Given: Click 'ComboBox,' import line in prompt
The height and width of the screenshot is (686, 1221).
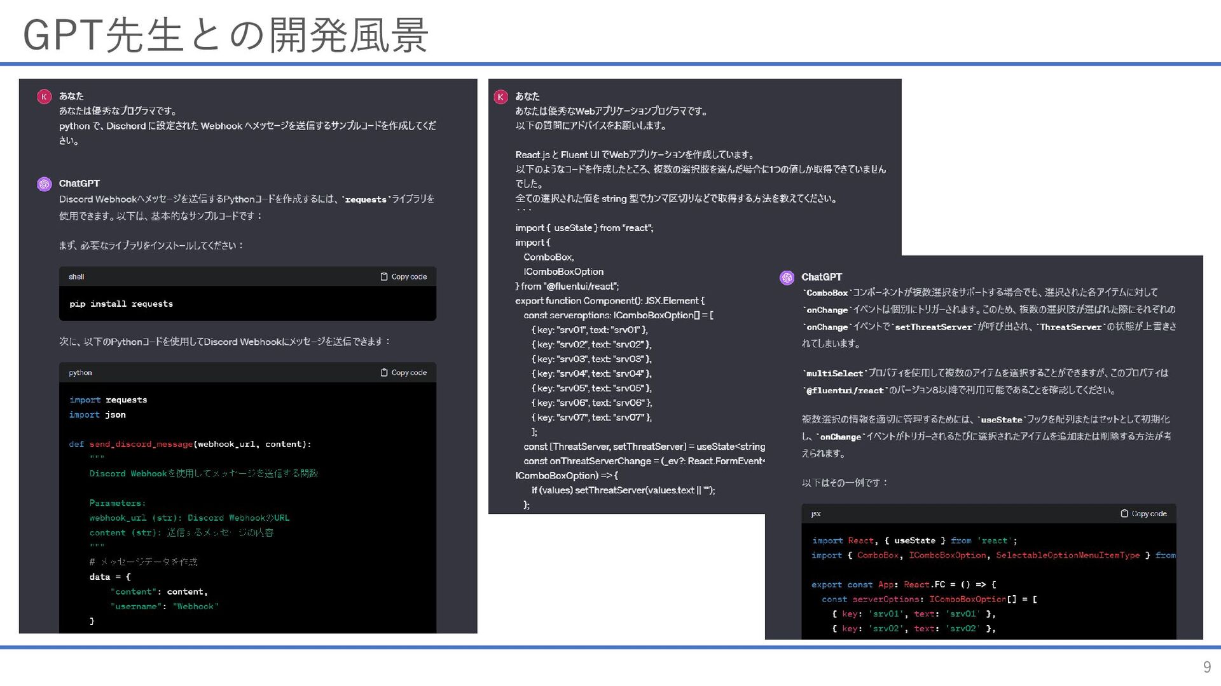Looking at the screenshot, I should pyautogui.click(x=549, y=257).
